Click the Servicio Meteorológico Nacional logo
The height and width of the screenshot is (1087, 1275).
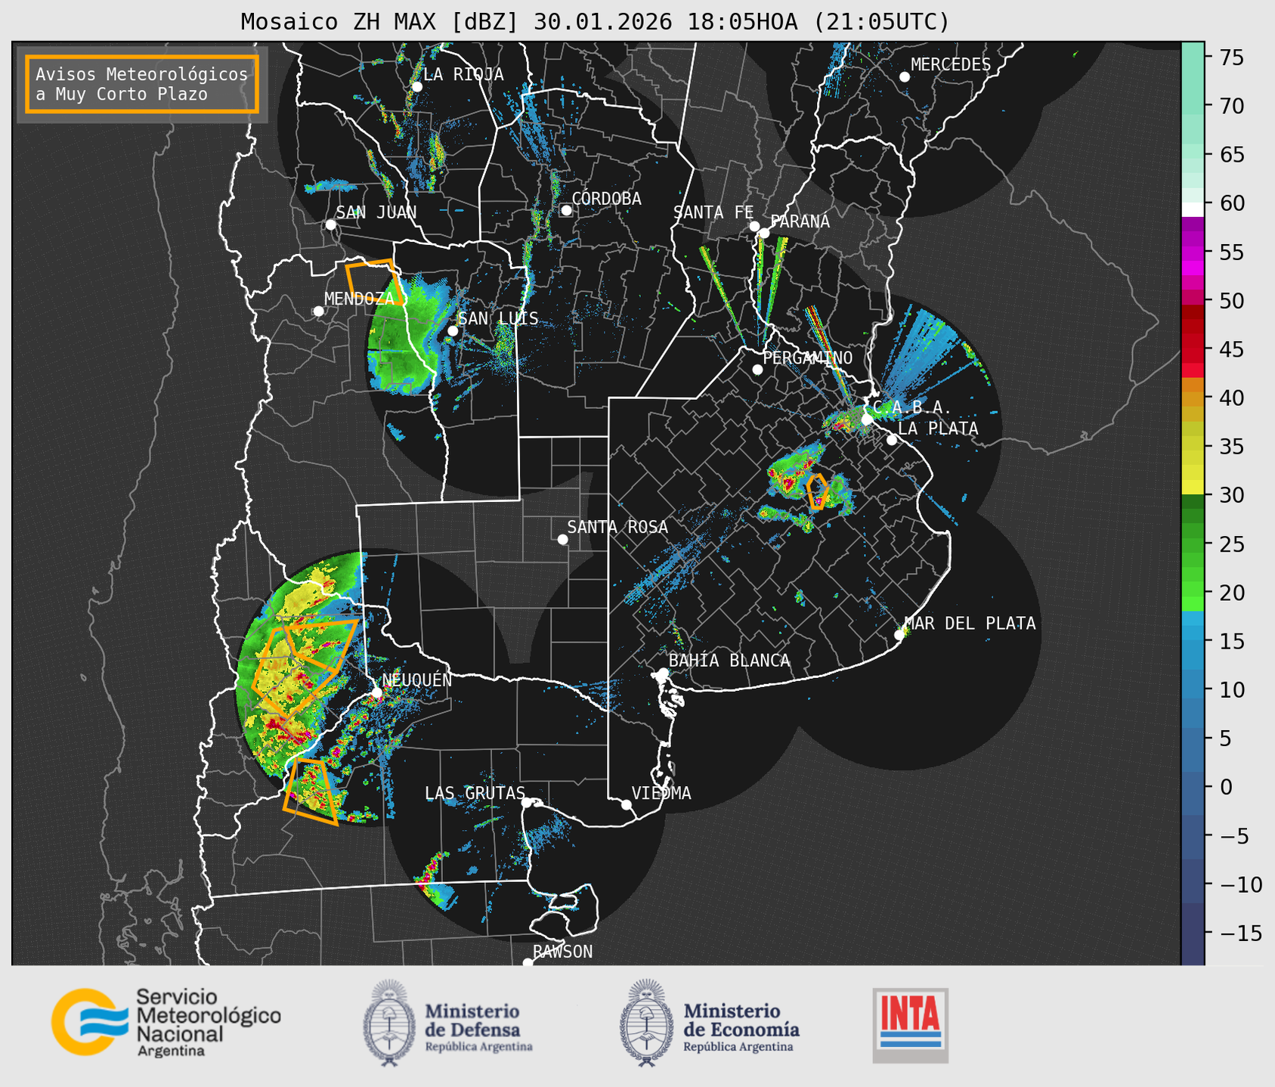point(166,1022)
